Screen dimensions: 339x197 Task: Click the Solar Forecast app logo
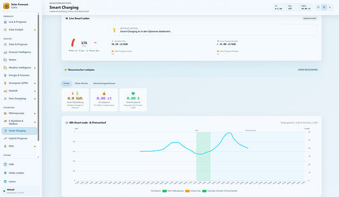coord(6,6)
